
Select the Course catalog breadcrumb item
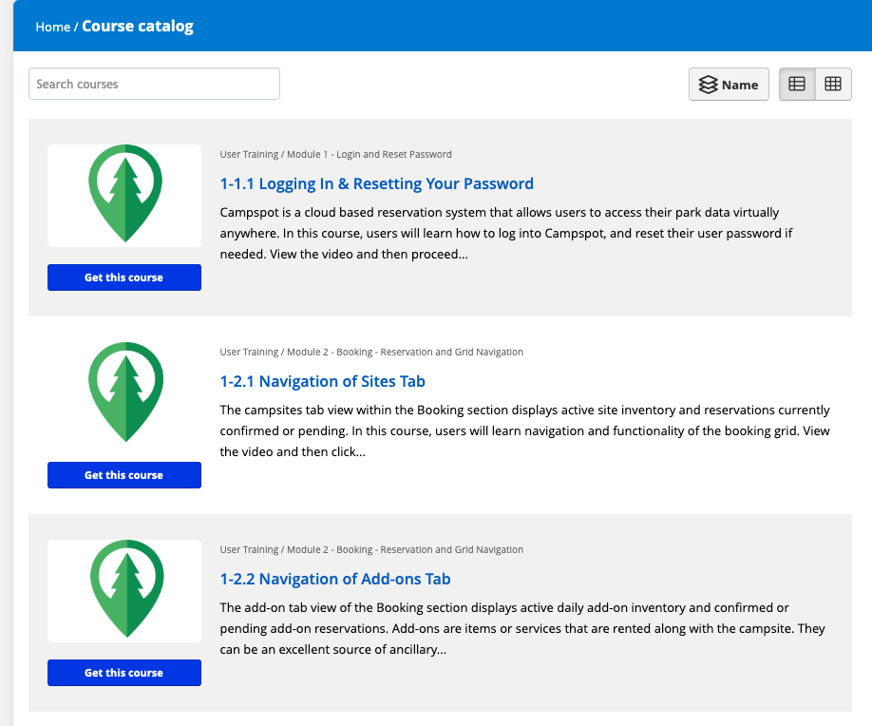pyautogui.click(x=137, y=27)
